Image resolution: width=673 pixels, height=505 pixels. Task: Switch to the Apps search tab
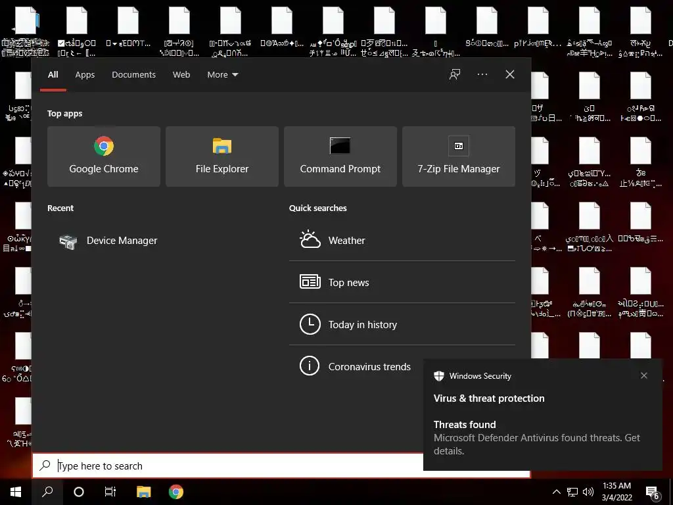point(85,75)
